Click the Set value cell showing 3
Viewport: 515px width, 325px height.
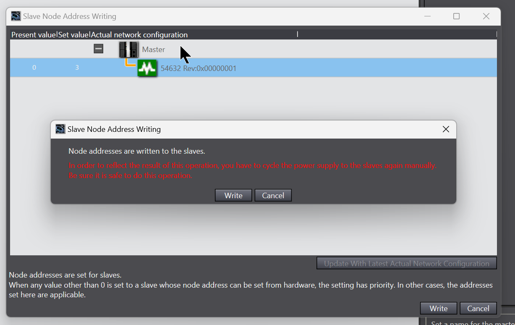coord(77,68)
